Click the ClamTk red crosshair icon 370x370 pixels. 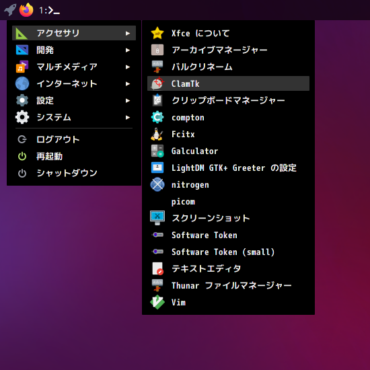[x=157, y=83]
